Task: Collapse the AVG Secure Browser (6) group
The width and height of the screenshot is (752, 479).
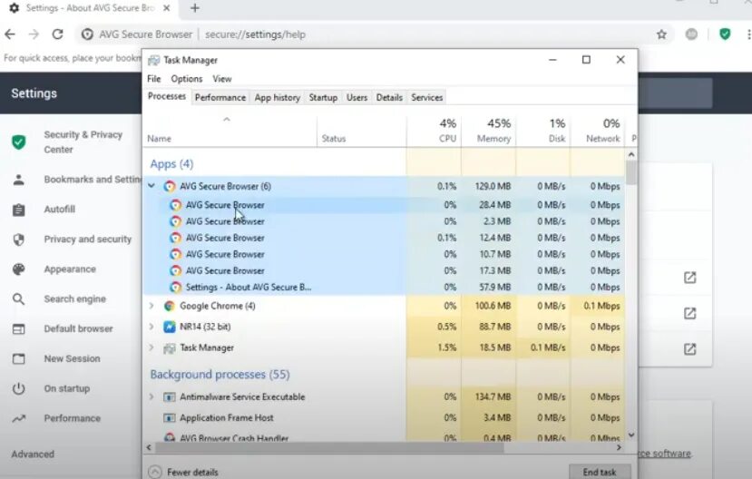Action: pyautogui.click(x=151, y=186)
